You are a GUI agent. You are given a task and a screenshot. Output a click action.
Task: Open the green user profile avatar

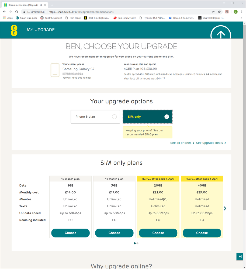tap(235, 12)
